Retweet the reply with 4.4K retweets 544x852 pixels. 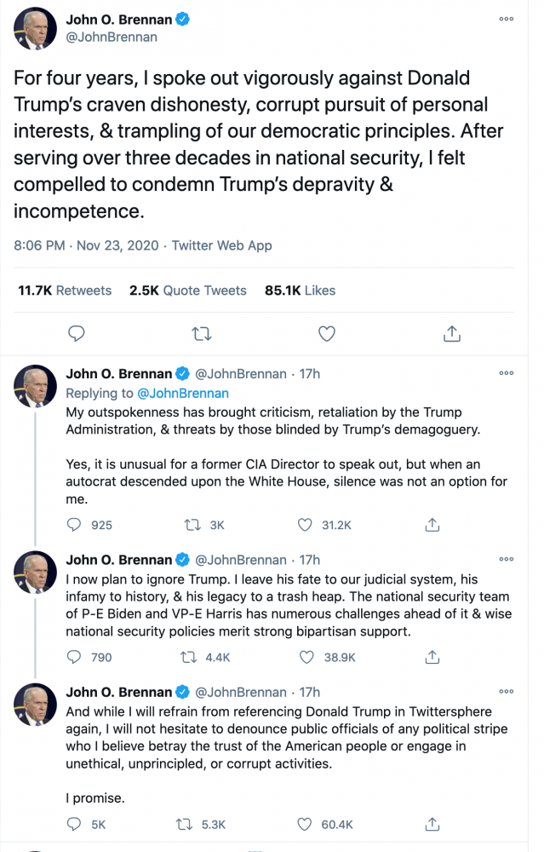[x=191, y=657]
